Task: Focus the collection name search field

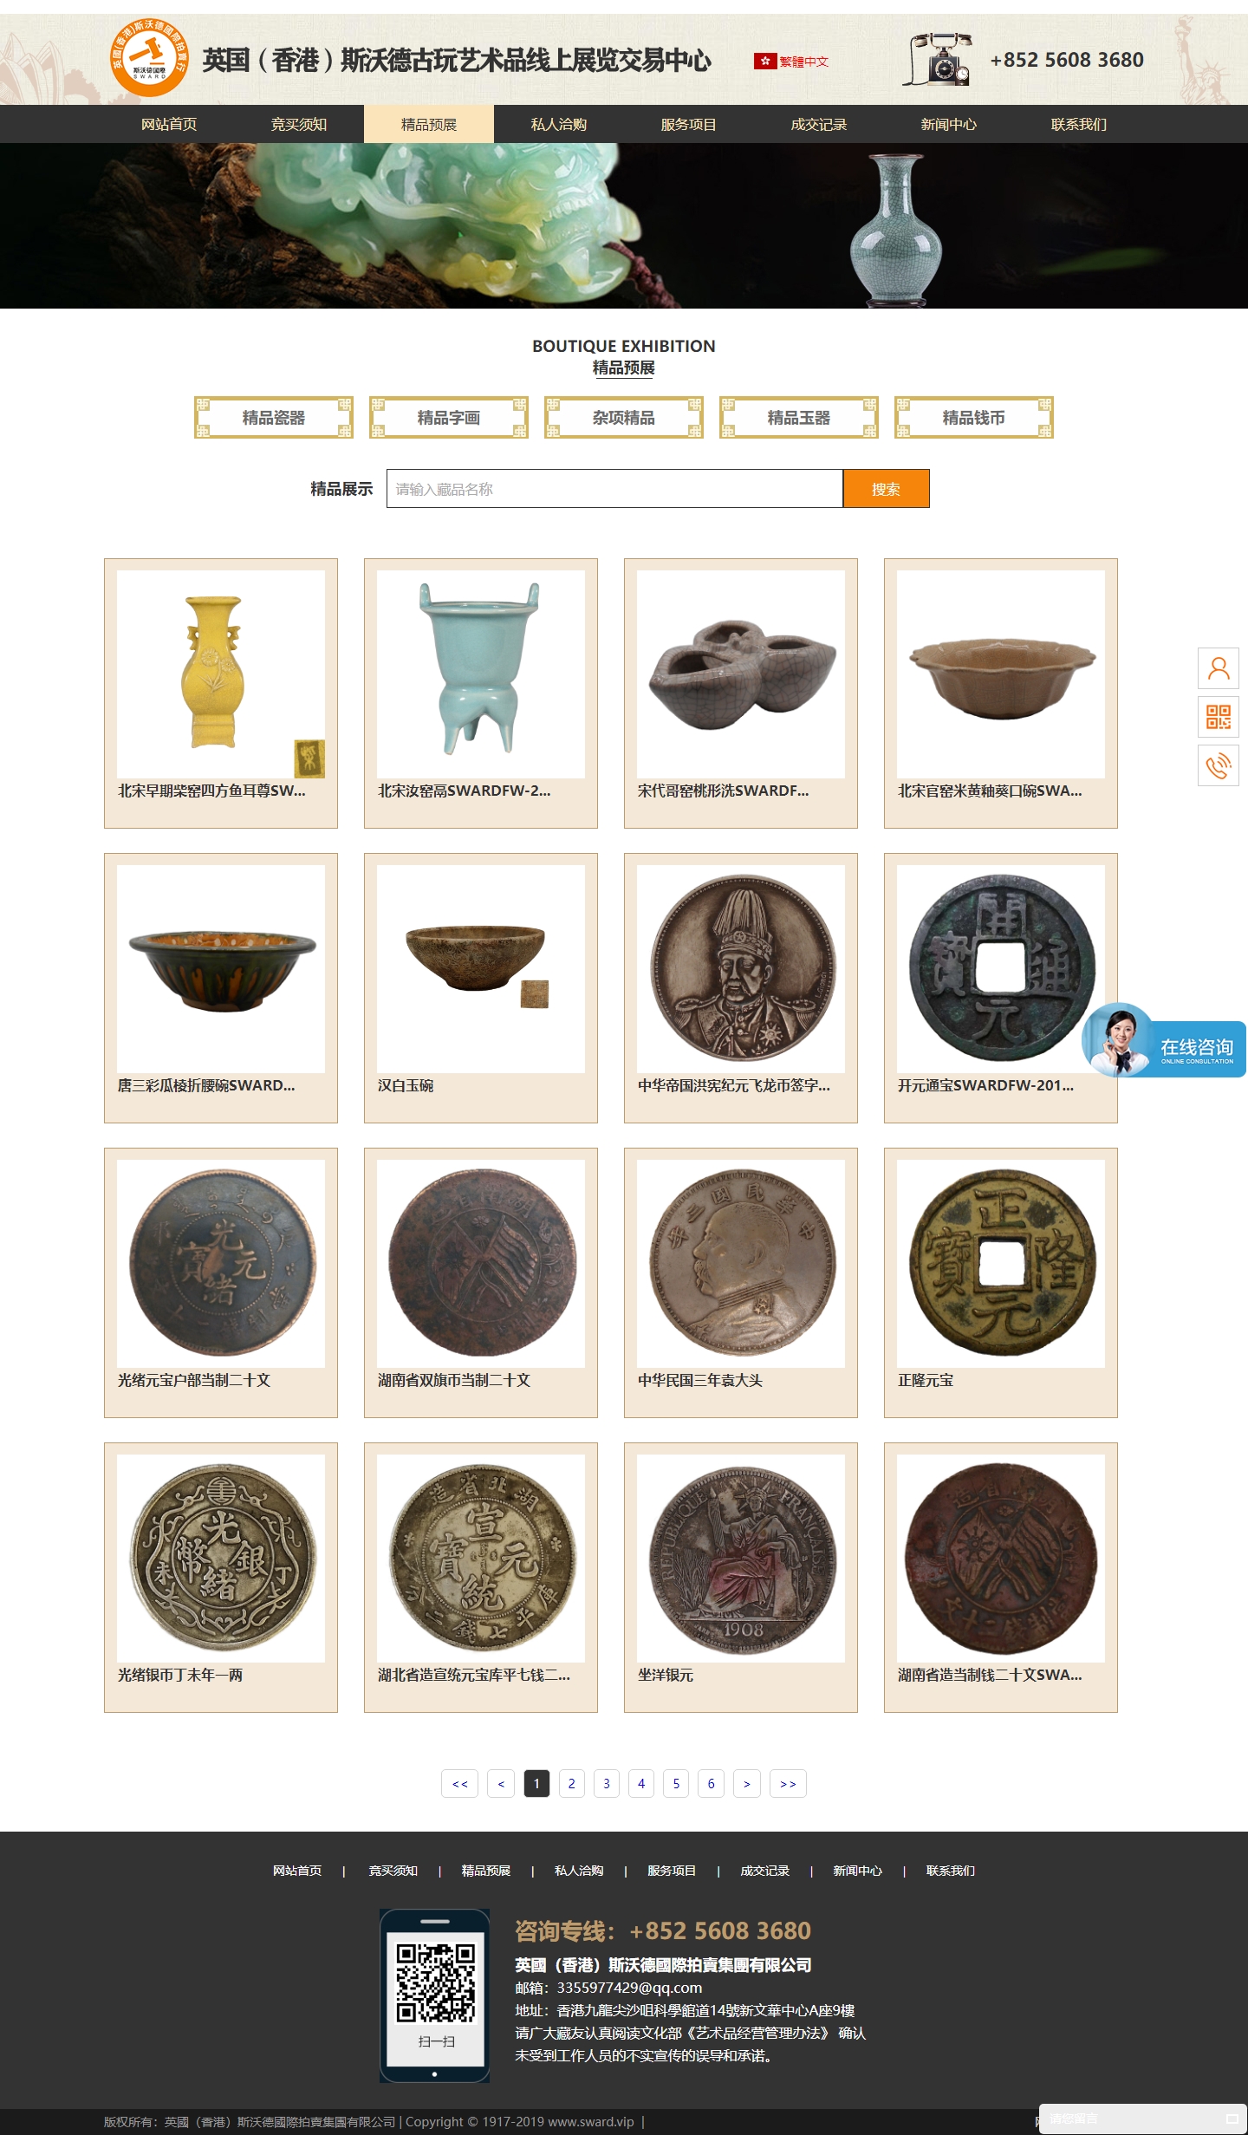Action: tap(614, 489)
